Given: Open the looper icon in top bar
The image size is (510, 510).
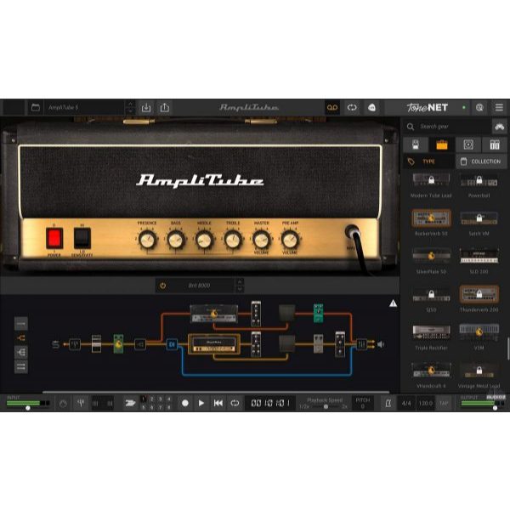Looking at the screenshot, I should click(352, 107).
